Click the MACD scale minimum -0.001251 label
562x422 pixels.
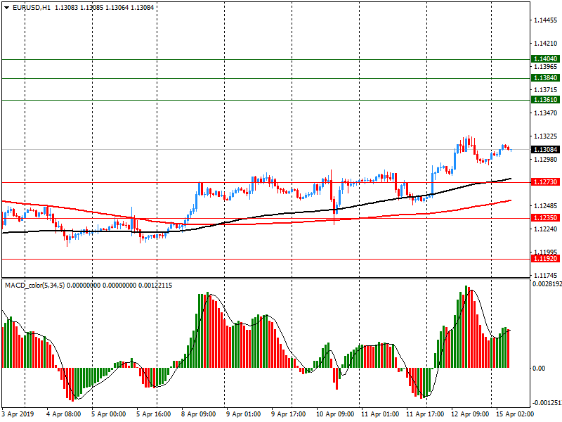(546, 404)
